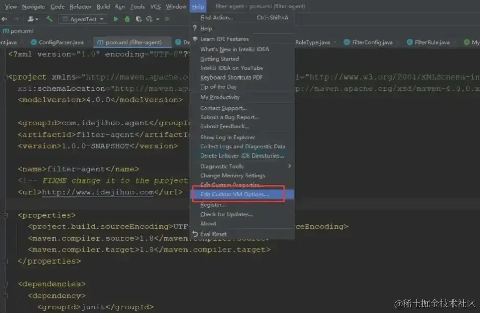
Task: Open the Build menu
Action: pyautogui.click(x=103, y=7)
